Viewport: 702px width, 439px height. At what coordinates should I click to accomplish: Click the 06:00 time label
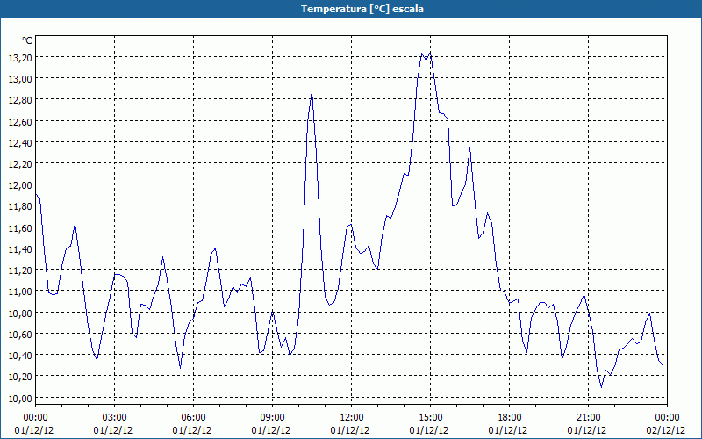(x=193, y=418)
